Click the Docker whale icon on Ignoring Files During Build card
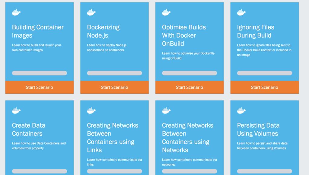Screen dimensions: 309x175 point(241,12)
